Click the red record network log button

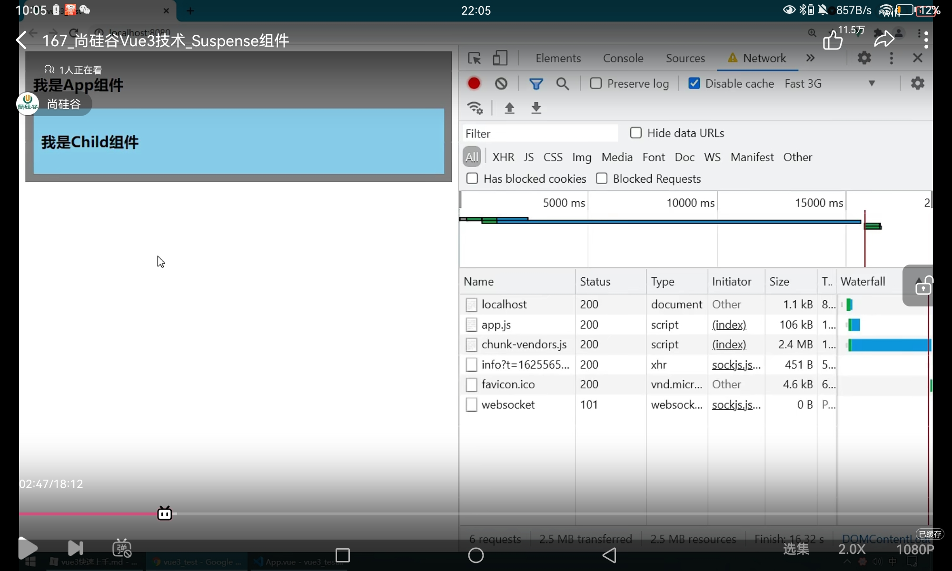click(x=474, y=84)
